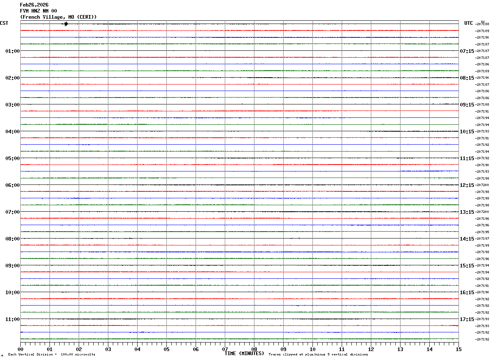Viewport: 491px width, 360px height.
Task: Click the Each Vertical Division microvolts note
Action: [x=52, y=355]
